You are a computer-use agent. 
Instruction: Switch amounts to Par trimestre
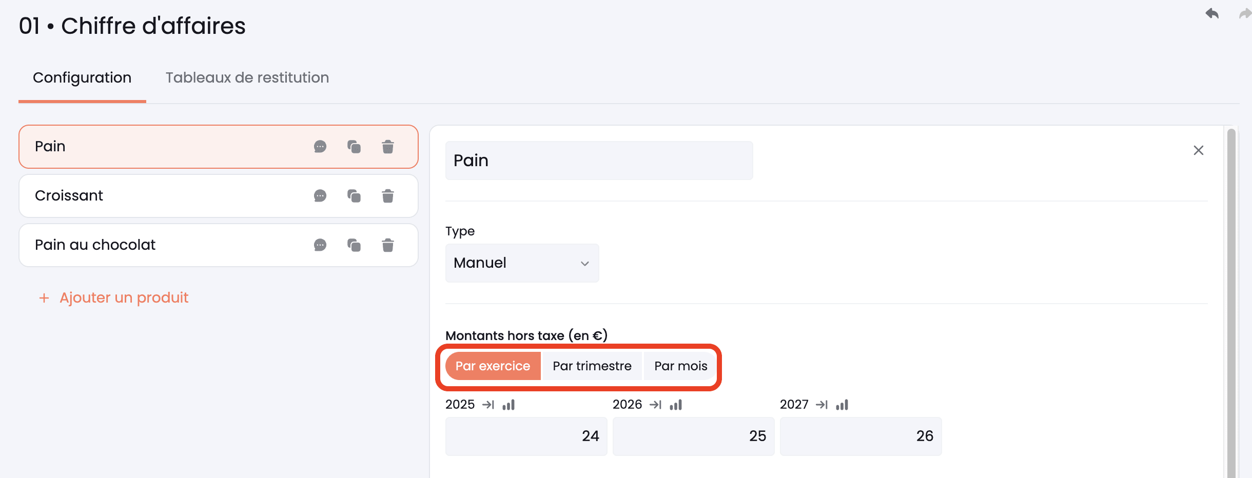click(x=592, y=366)
